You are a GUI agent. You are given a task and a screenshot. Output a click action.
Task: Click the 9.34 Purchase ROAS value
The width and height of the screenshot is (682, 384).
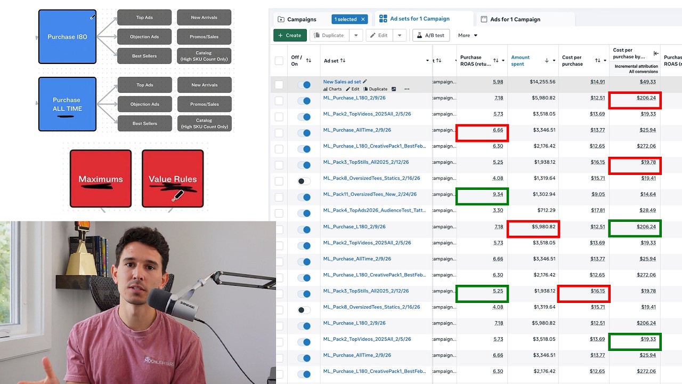pyautogui.click(x=498, y=194)
